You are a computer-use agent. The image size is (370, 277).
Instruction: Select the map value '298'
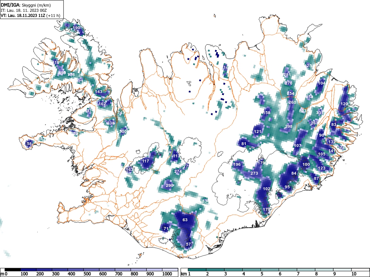pos(289,126)
